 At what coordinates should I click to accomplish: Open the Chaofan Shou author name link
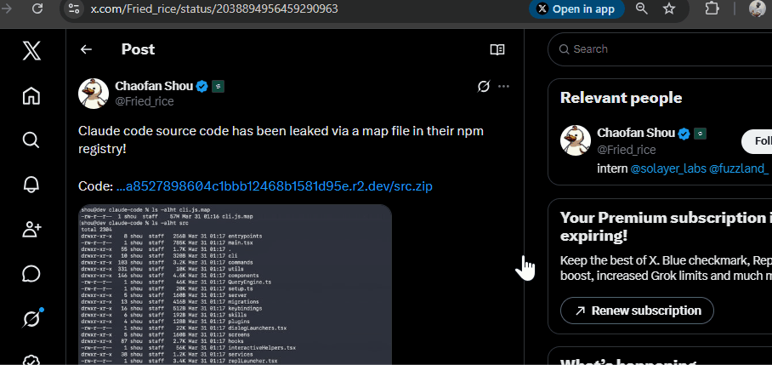[x=154, y=86]
